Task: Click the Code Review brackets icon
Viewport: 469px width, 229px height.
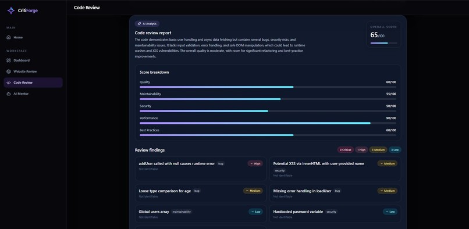Action: 9,83
